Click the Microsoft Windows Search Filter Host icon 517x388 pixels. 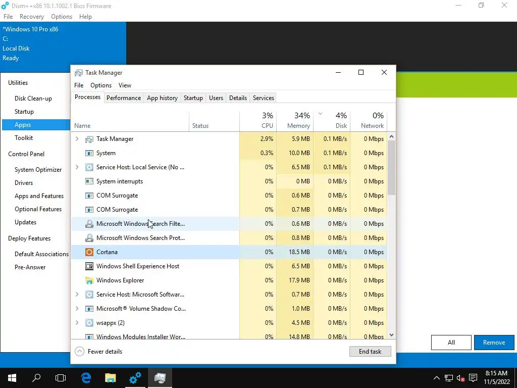point(89,224)
